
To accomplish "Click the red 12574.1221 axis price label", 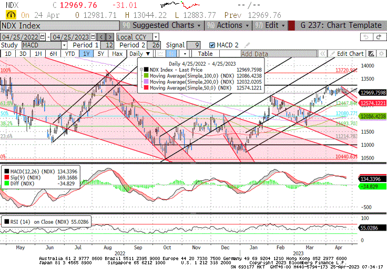I will point(373,103).
